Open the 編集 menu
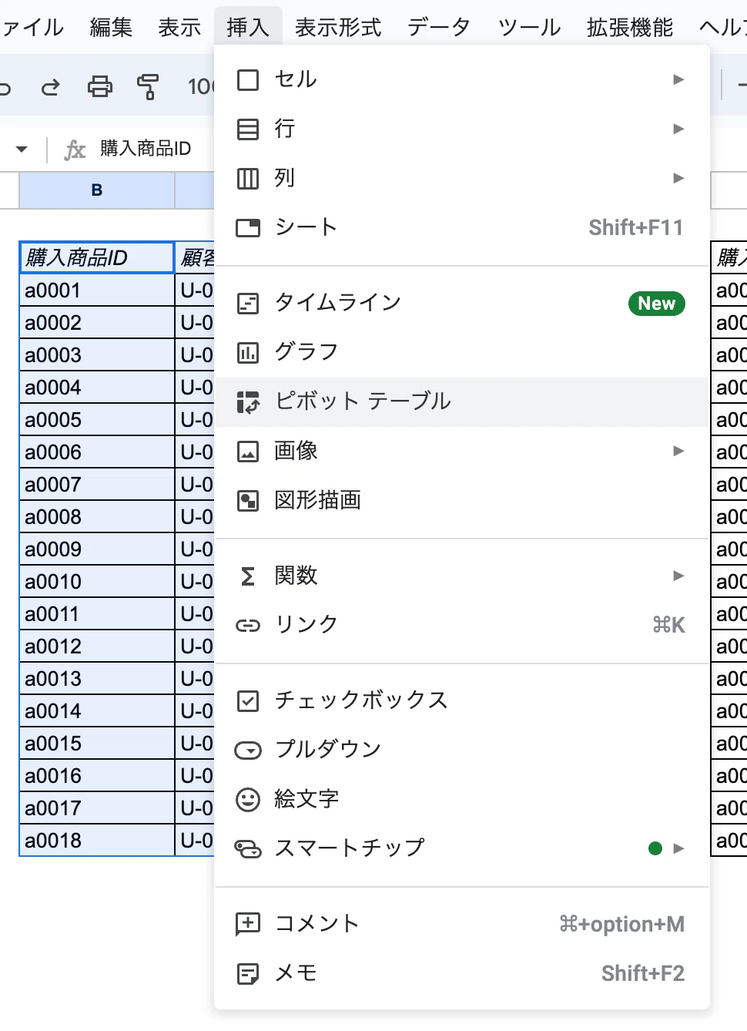 pyautogui.click(x=111, y=27)
